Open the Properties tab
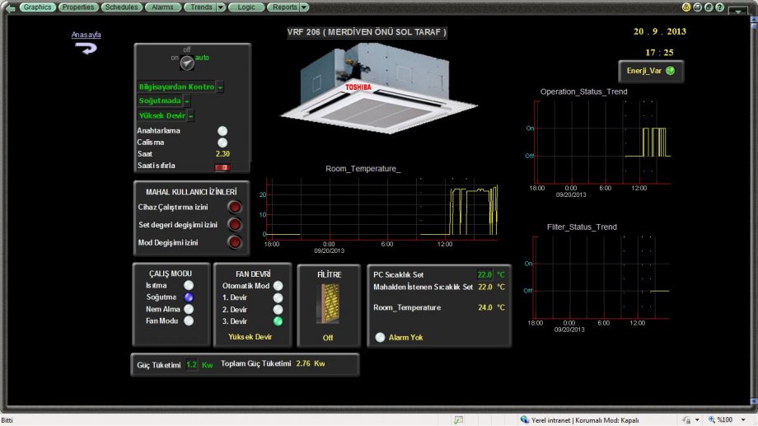The image size is (758, 426). (78, 7)
